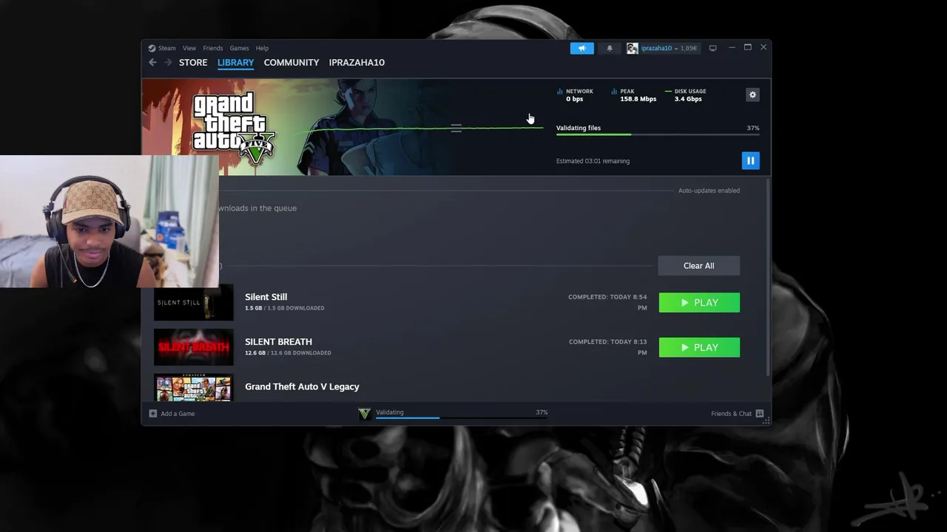Open the Games menu
Screen dimensions: 947x532
click(x=239, y=48)
